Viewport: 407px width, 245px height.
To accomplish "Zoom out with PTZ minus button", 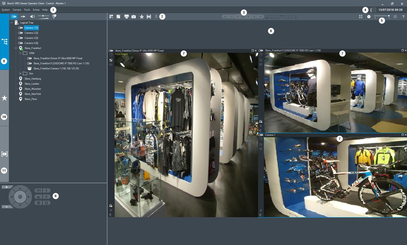I will [7, 207].
